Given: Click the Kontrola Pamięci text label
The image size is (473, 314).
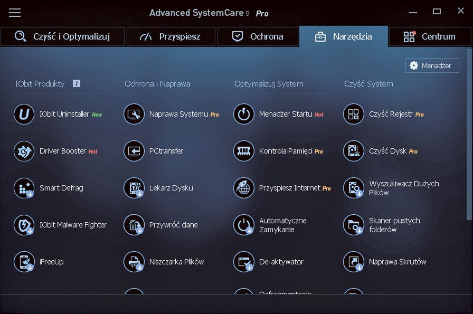Looking at the screenshot, I should (286, 151).
